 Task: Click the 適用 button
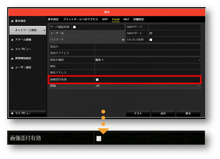coord(163,113)
